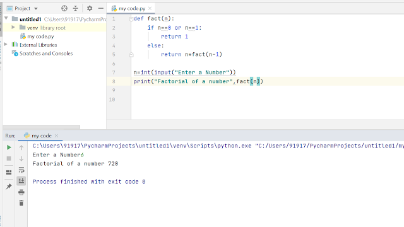Click the Project panel horizontal scrollbar
404x227 pixels.
(42, 127)
